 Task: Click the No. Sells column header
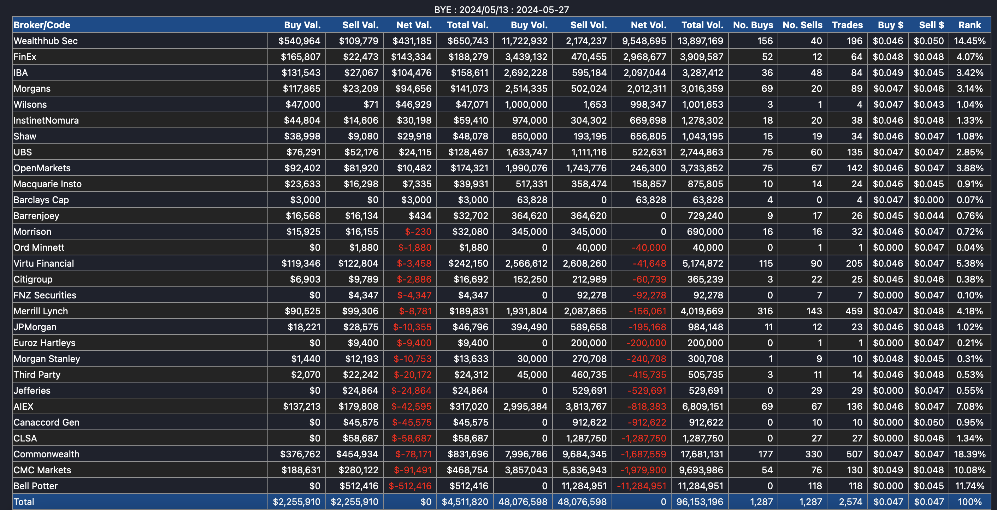click(802, 25)
